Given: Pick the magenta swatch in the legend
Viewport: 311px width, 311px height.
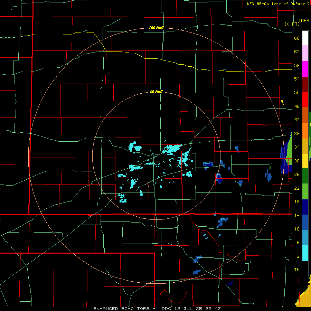Looking at the screenshot, I should (x=305, y=69).
